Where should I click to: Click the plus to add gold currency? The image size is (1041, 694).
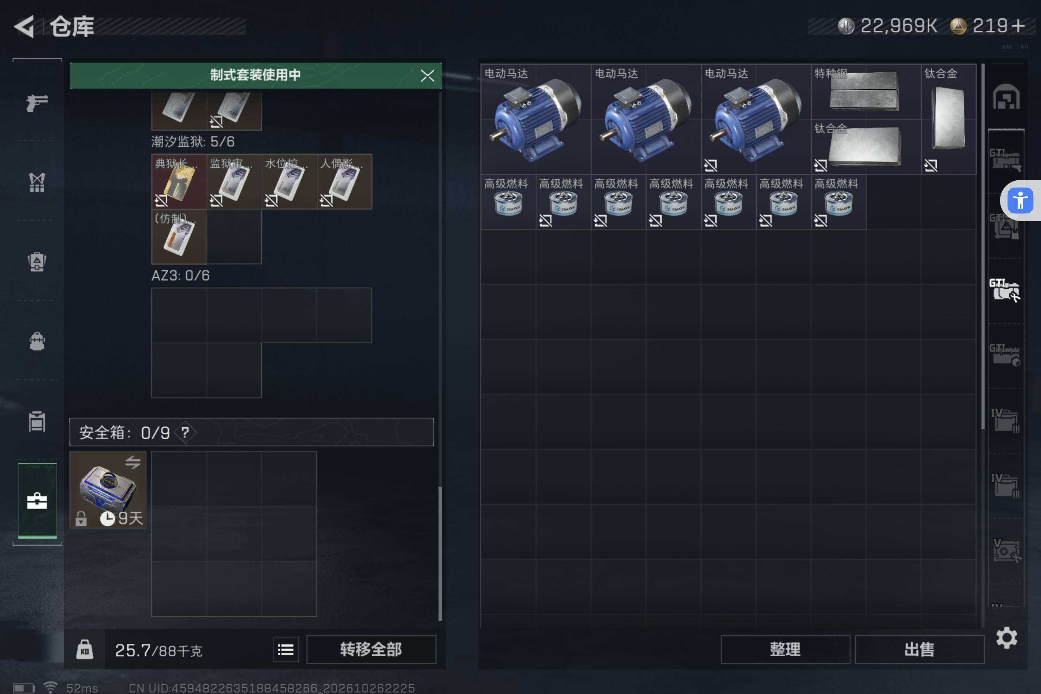1019,26
